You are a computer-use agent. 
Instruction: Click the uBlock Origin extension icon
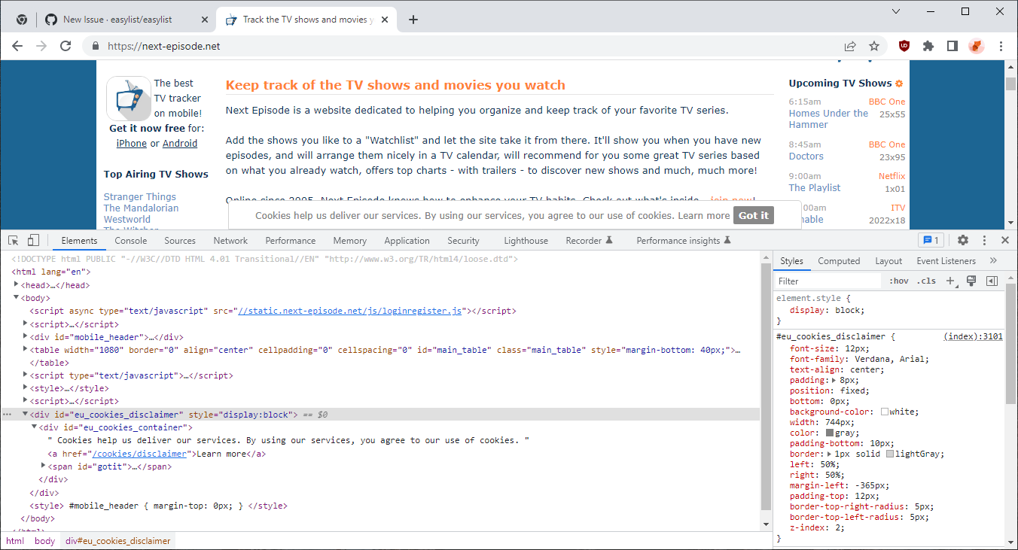pos(904,46)
